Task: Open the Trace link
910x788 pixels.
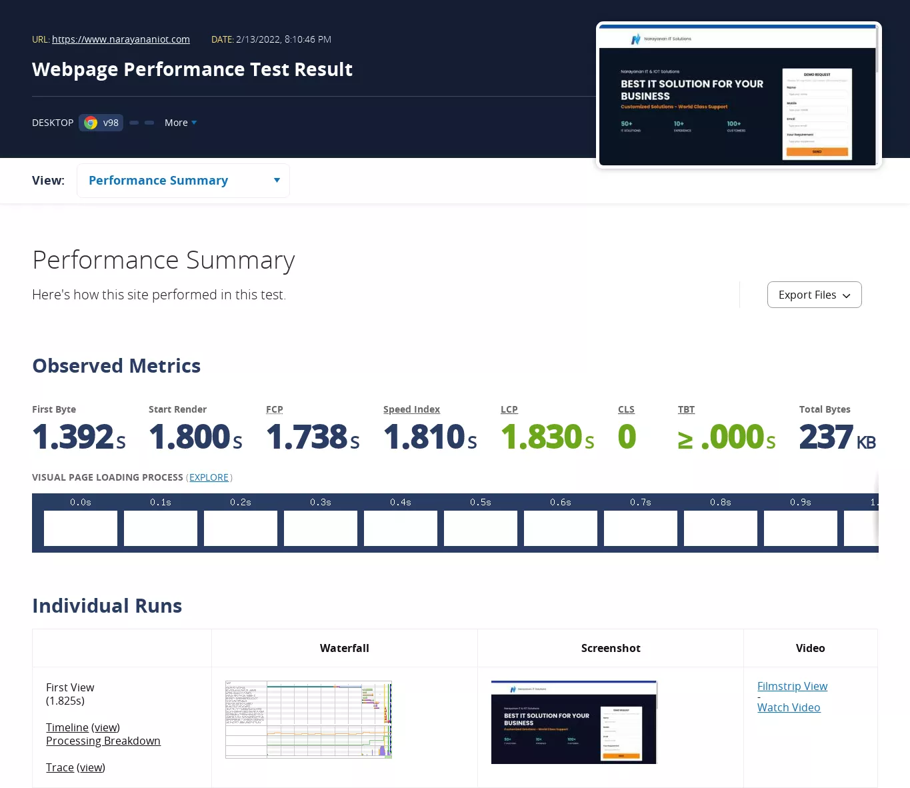Action: coord(59,767)
